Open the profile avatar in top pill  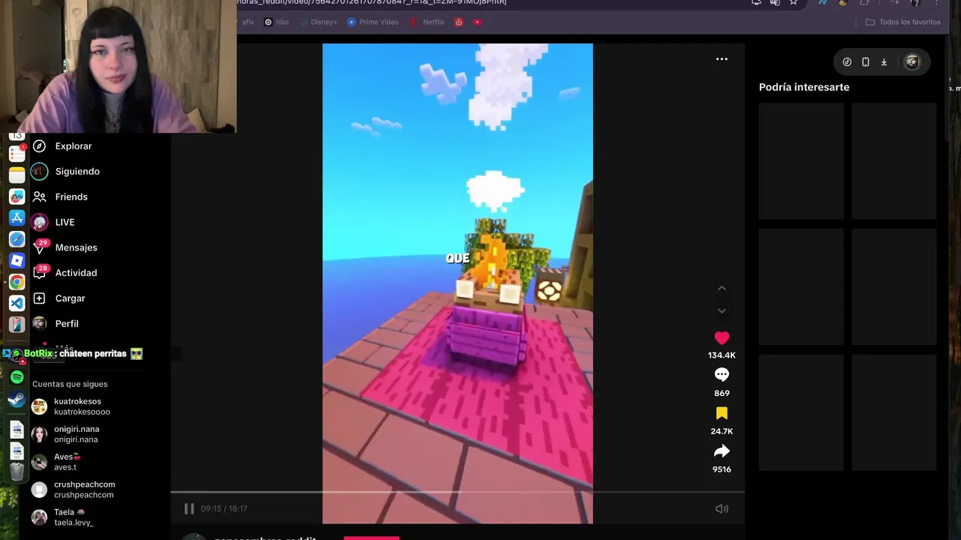[x=912, y=62]
